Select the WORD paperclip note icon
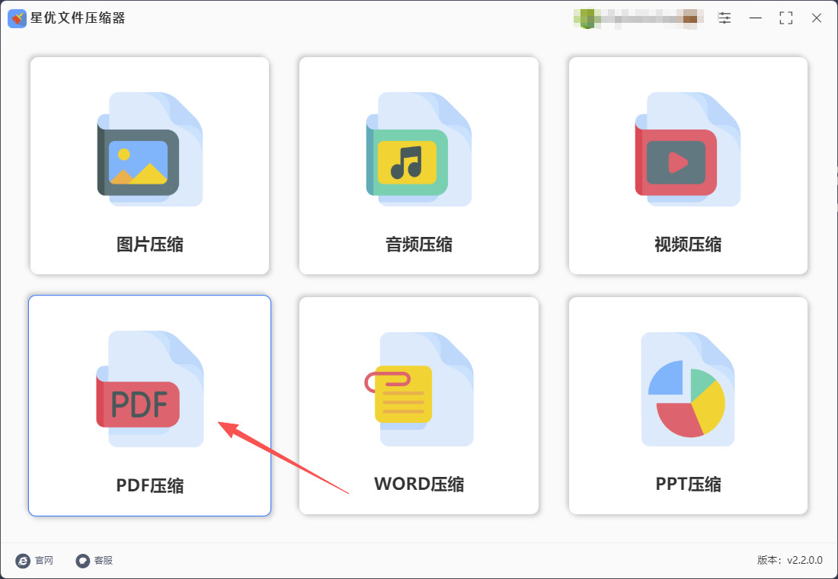The height and width of the screenshot is (579, 838). pos(418,389)
